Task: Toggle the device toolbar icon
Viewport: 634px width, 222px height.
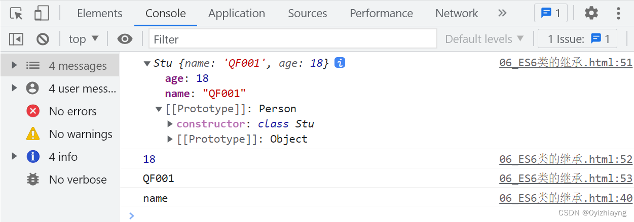Action: tap(42, 13)
